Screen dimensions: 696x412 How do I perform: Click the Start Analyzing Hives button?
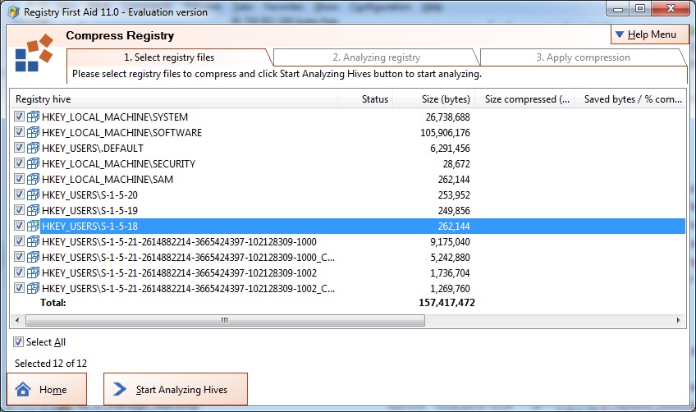click(176, 389)
